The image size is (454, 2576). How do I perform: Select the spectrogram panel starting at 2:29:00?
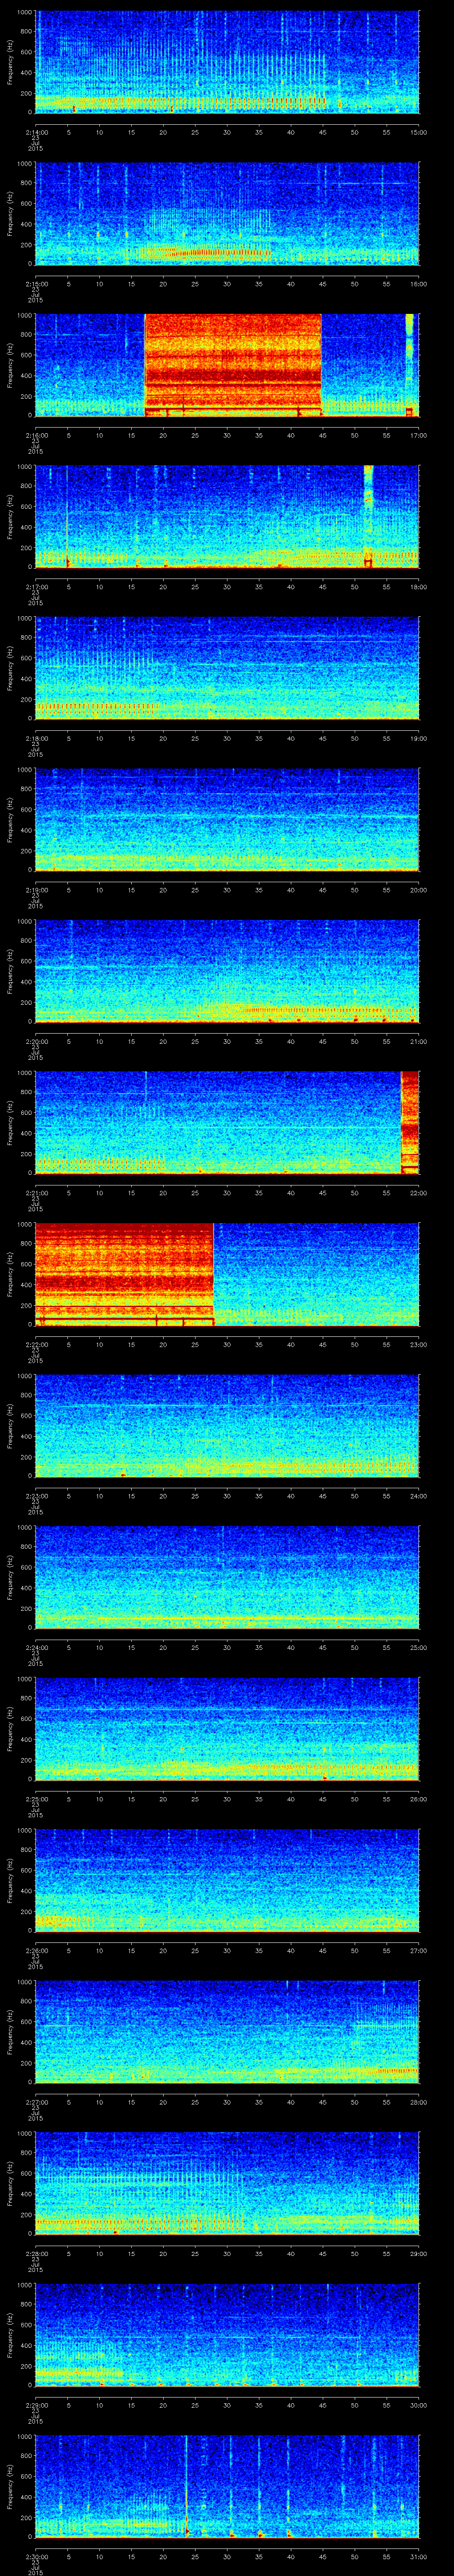click(x=227, y=2334)
